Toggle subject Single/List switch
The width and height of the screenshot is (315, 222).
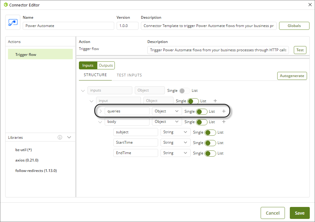coord(210,132)
